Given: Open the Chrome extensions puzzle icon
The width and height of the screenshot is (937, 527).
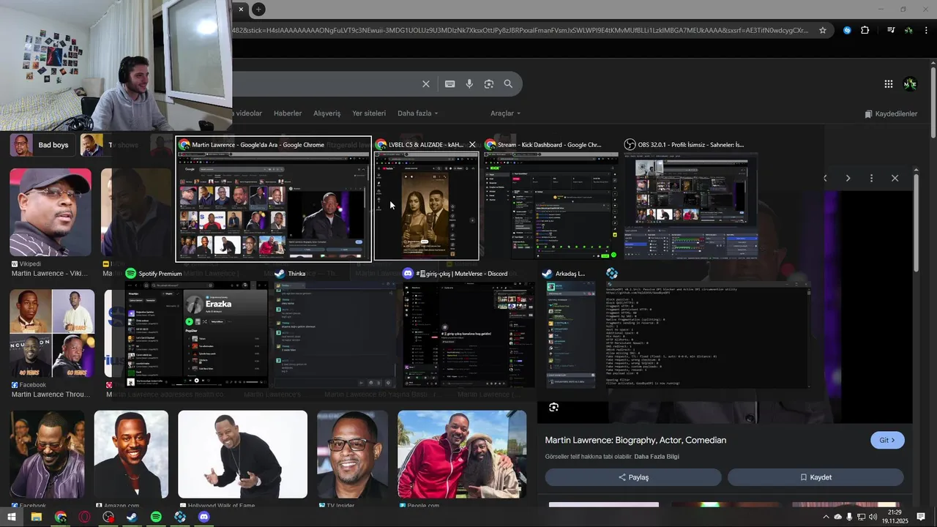Looking at the screenshot, I should [x=865, y=31].
